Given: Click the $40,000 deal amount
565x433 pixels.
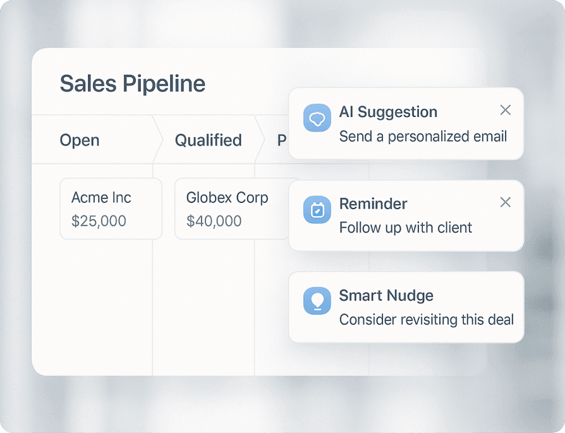Looking at the screenshot, I should pyautogui.click(x=214, y=221).
